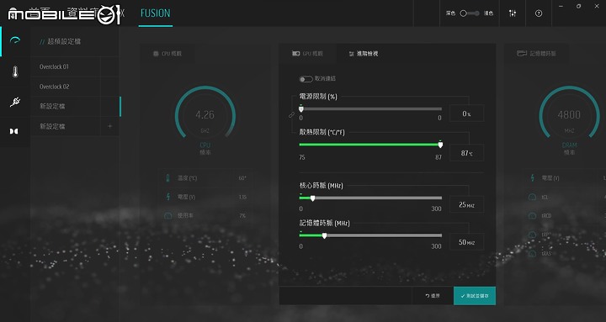Click the tRCD timing icon
The image size is (606, 322).
coord(533,216)
